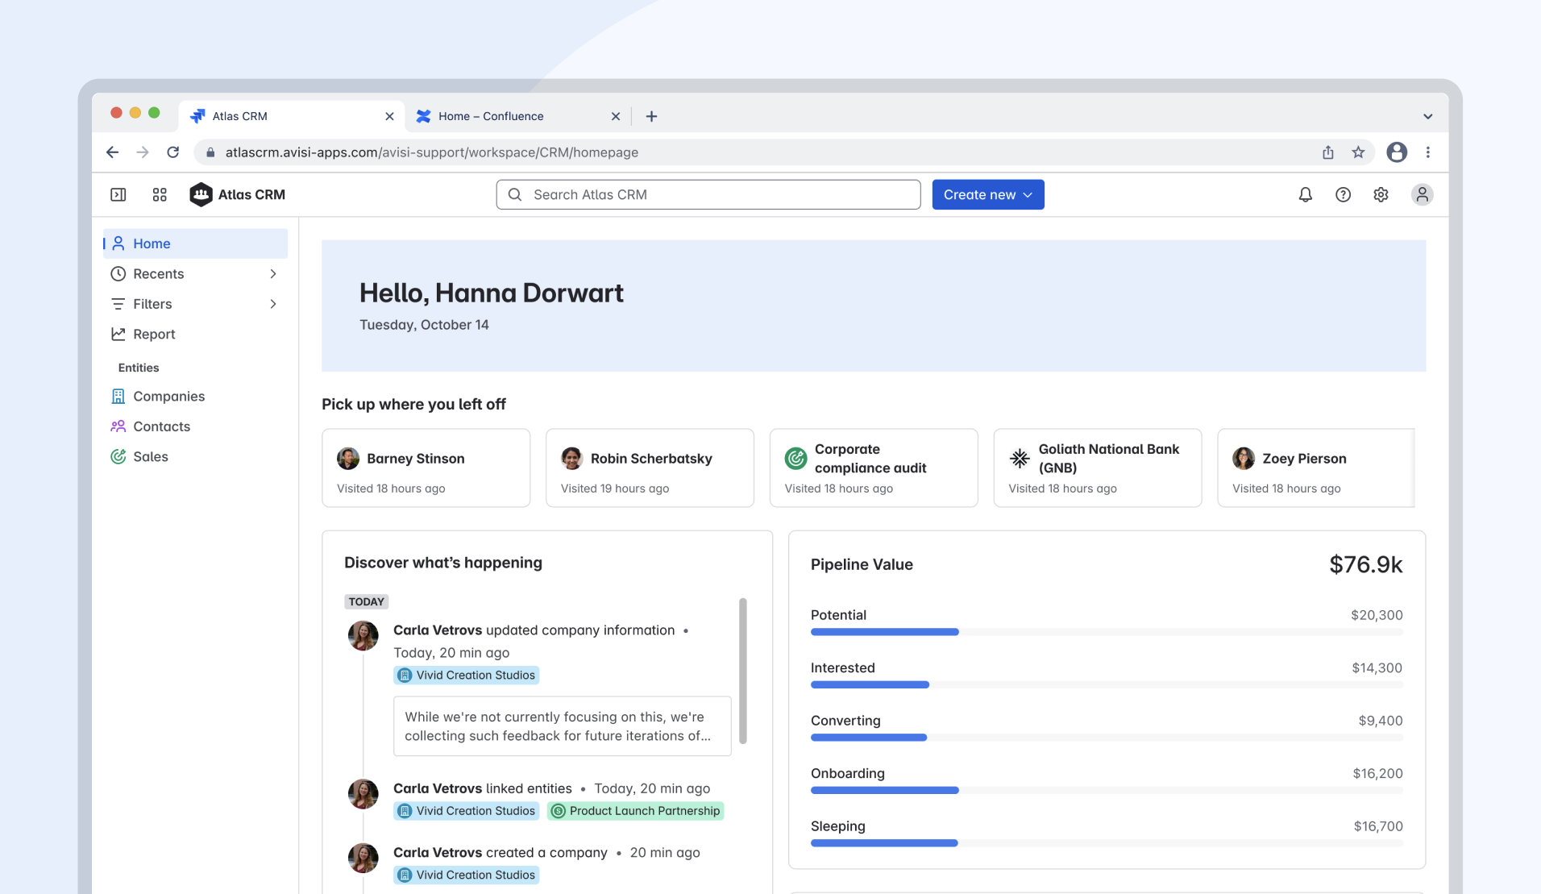Image resolution: width=1541 pixels, height=894 pixels.
Task: Collapse the sidebar panel icon
Action: point(118,194)
